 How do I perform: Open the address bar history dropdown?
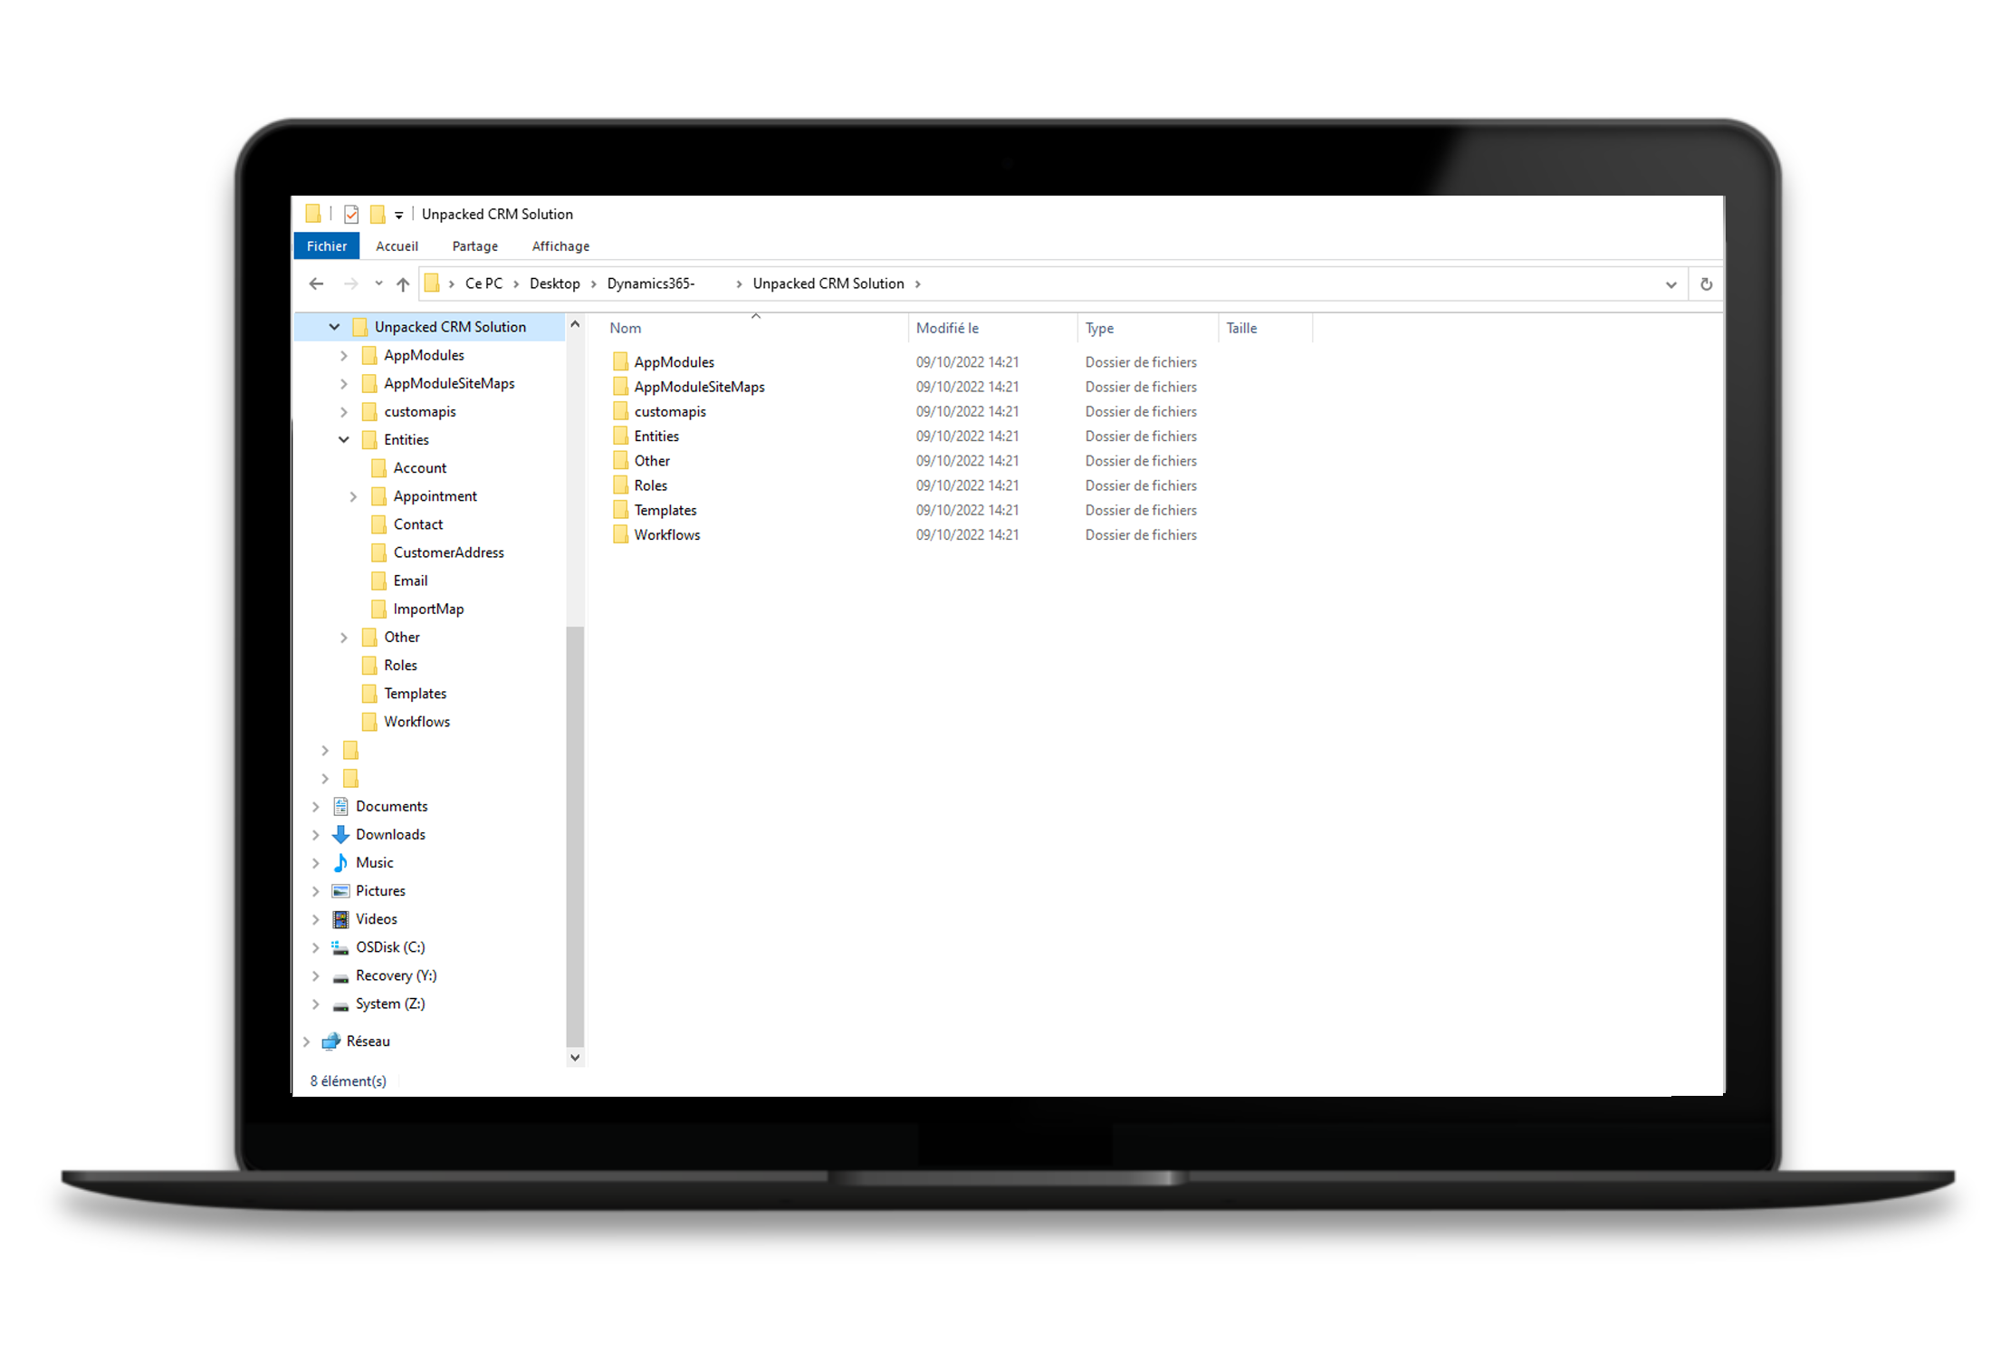pos(1670,284)
